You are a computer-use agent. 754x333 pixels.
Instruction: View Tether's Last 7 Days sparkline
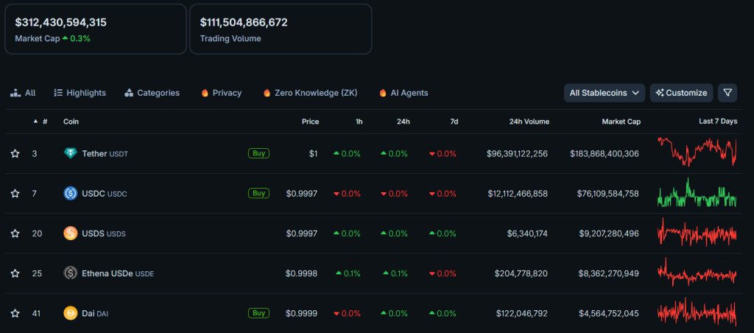point(697,153)
